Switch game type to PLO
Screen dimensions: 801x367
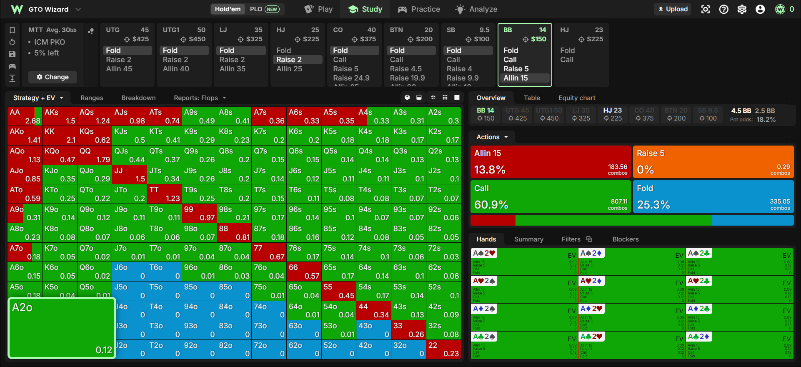pos(264,9)
